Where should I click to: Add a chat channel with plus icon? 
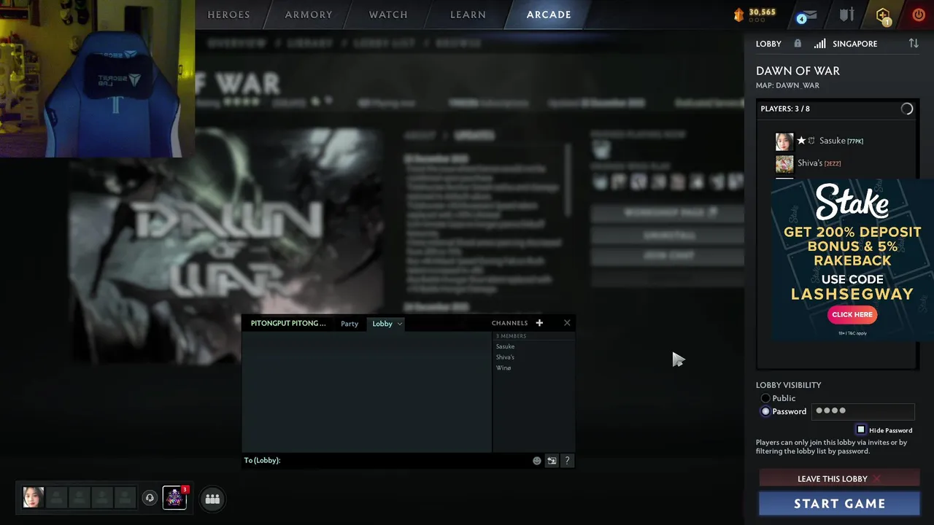click(539, 323)
